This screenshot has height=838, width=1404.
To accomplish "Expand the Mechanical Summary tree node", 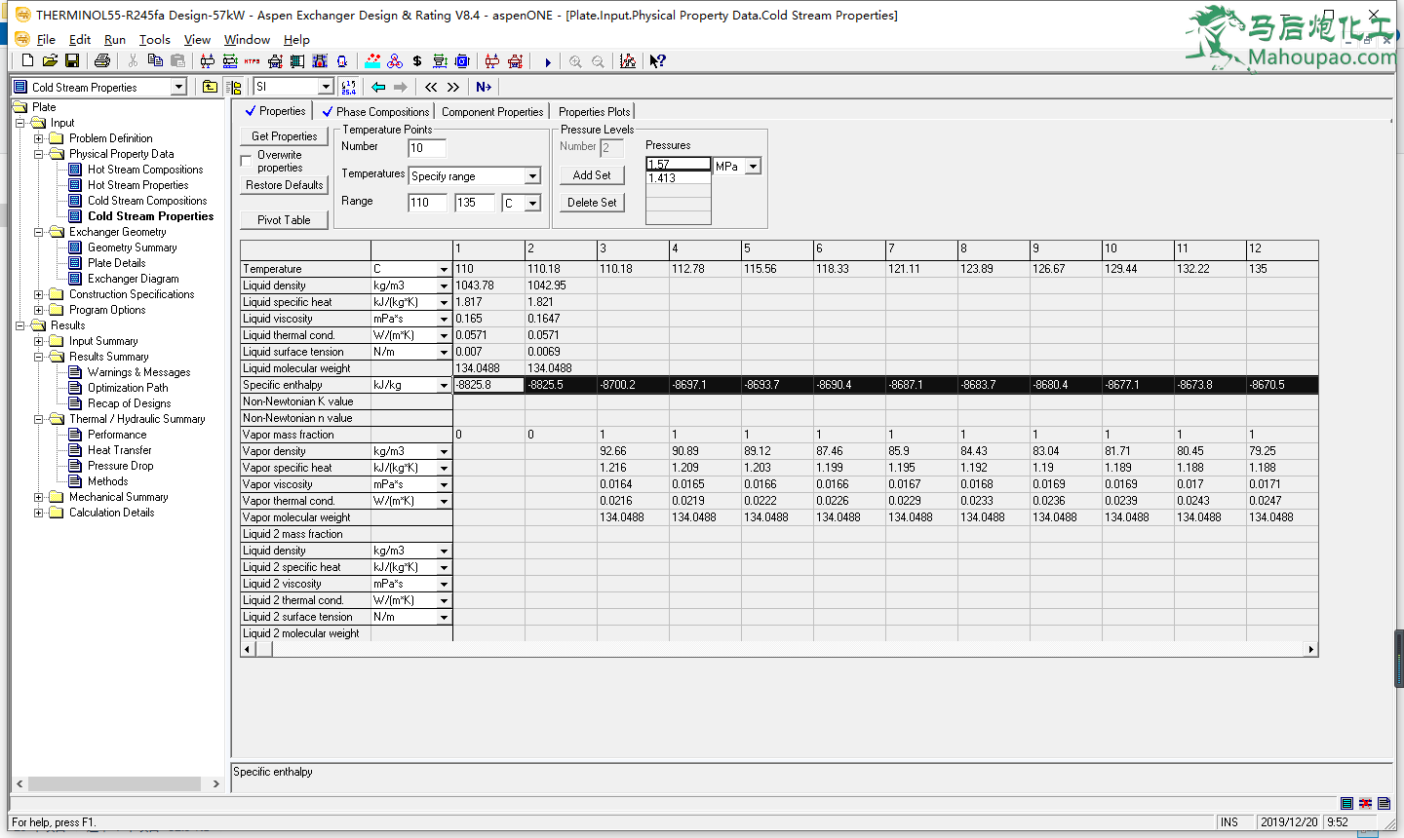I will pos(39,497).
